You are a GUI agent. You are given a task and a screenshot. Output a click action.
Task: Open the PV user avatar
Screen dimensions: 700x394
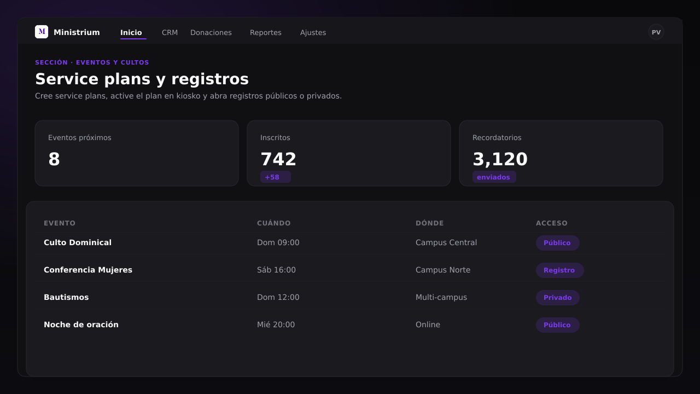pos(656,32)
